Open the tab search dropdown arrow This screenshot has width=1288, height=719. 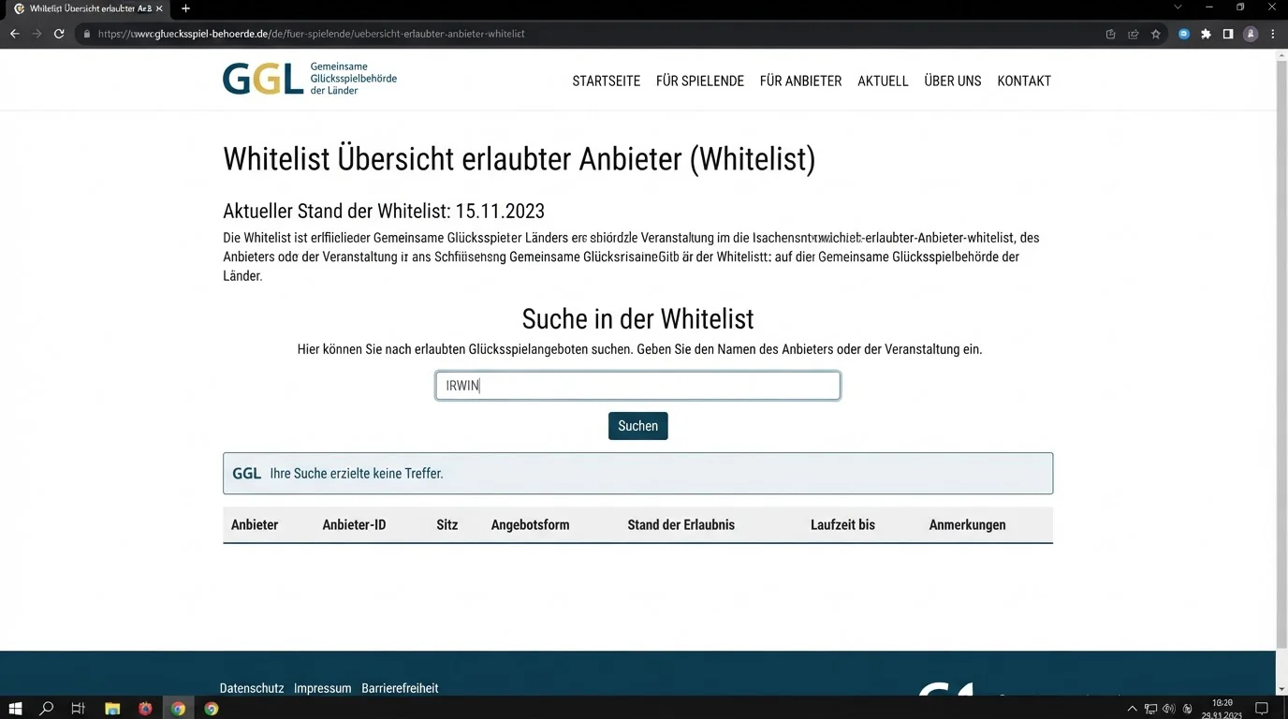pyautogui.click(x=1178, y=7)
